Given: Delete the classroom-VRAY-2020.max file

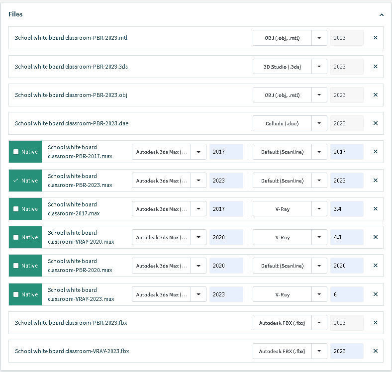Looking at the screenshot, I should coord(376,237).
